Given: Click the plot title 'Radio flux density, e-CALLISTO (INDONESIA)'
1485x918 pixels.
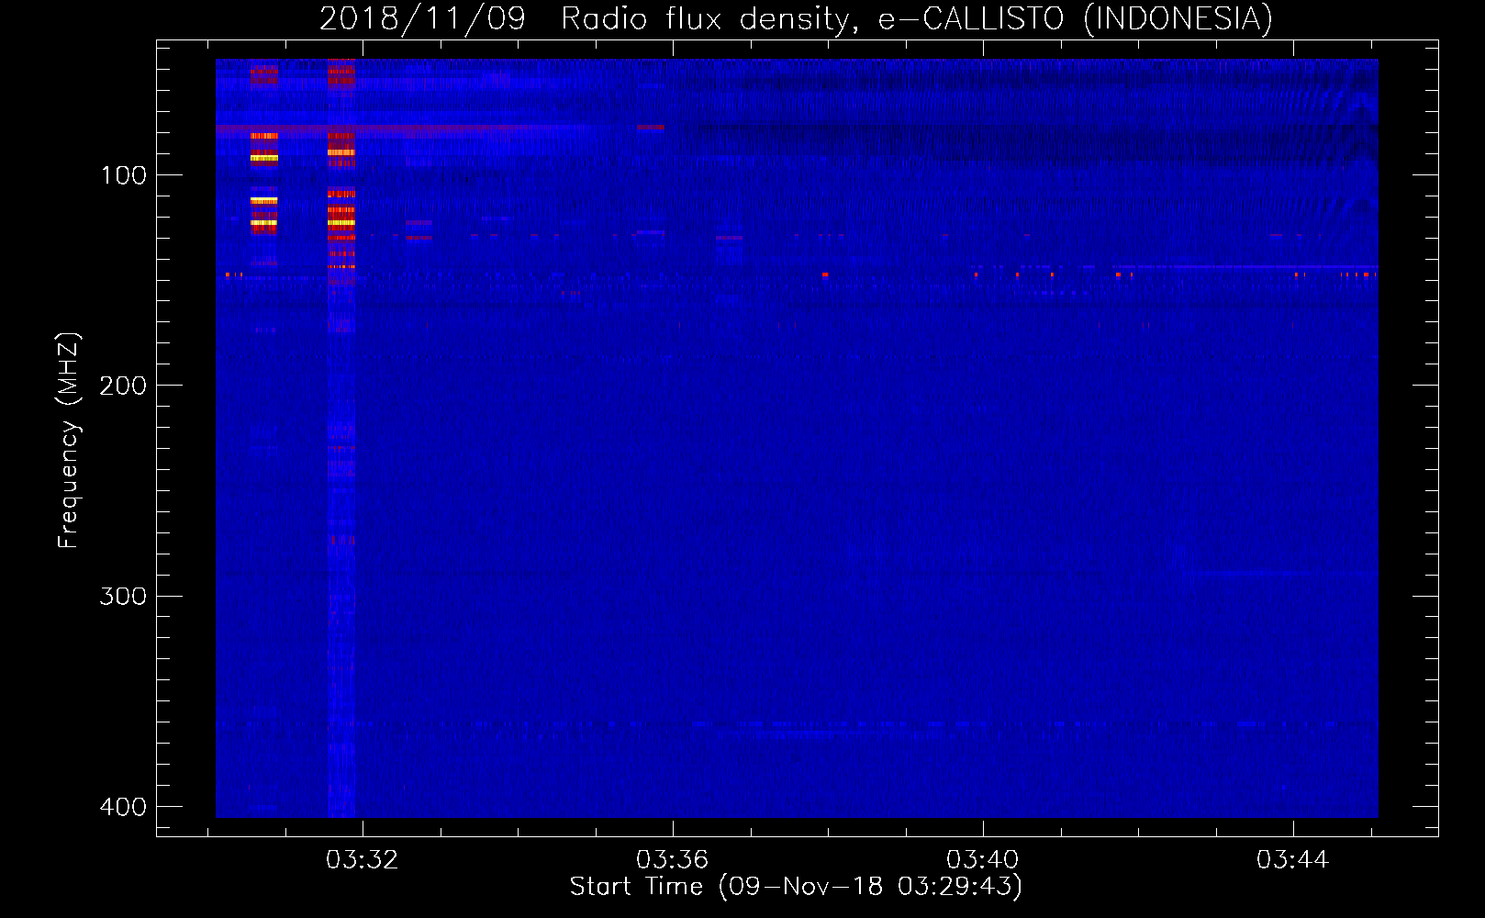Looking at the screenshot, I should coord(917,18).
